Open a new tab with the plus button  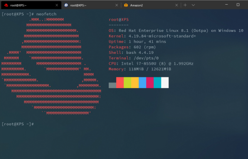click(x=185, y=5)
